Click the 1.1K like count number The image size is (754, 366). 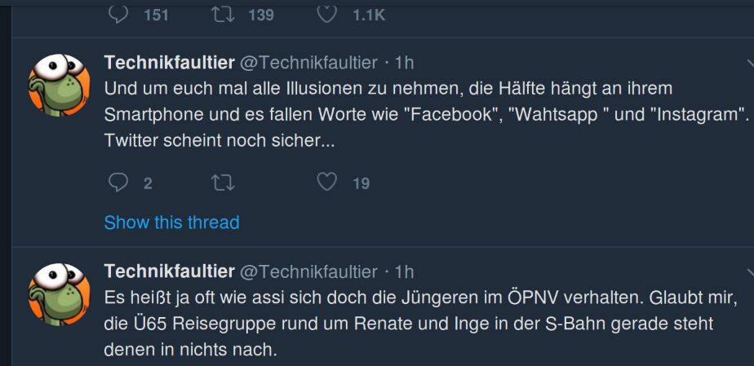[x=369, y=15]
